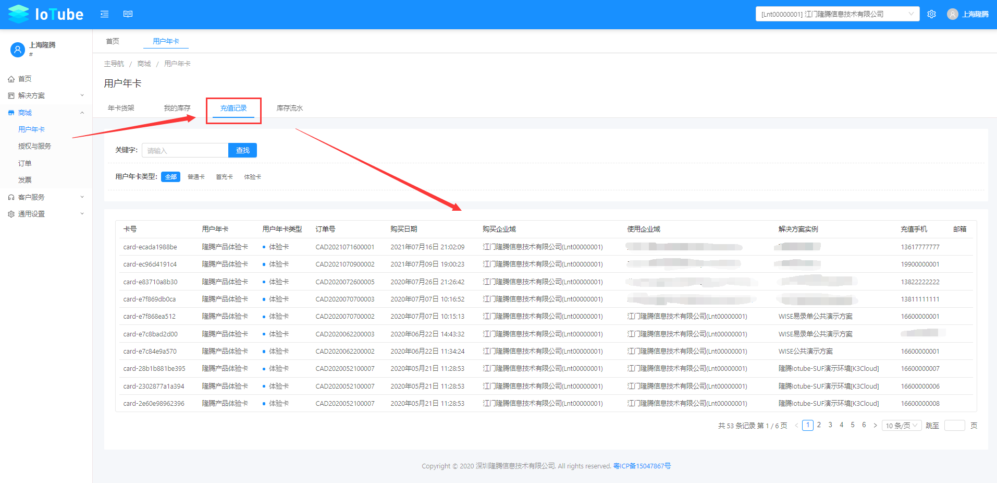Click the 查找 search button

pyautogui.click(x=242, y=150)
